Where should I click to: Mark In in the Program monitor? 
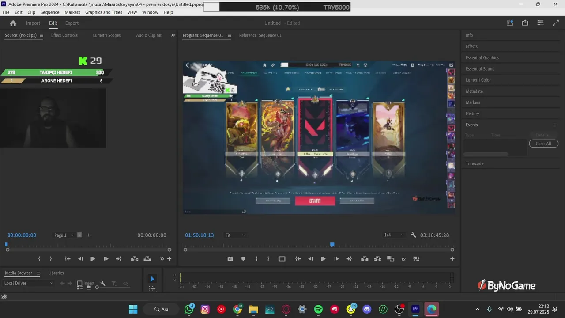[x=256, y=259]
